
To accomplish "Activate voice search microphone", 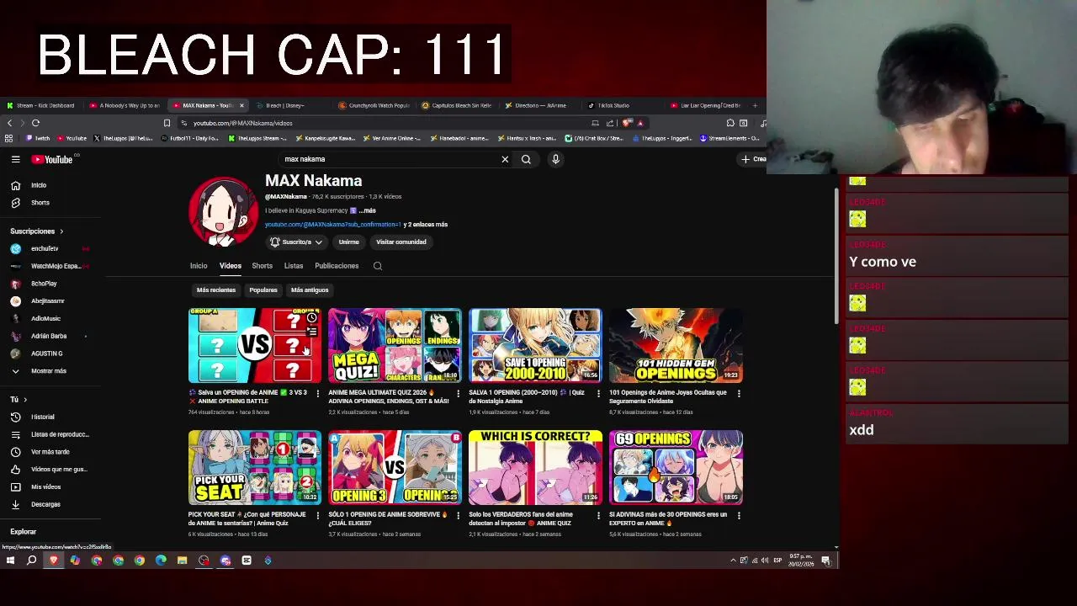I will tap(555, 159).
